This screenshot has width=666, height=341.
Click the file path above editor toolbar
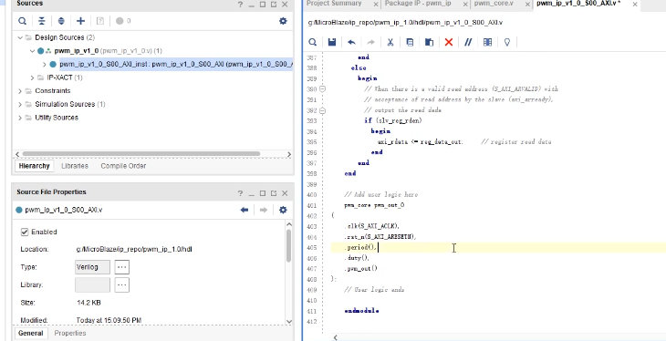pos(406,23)
